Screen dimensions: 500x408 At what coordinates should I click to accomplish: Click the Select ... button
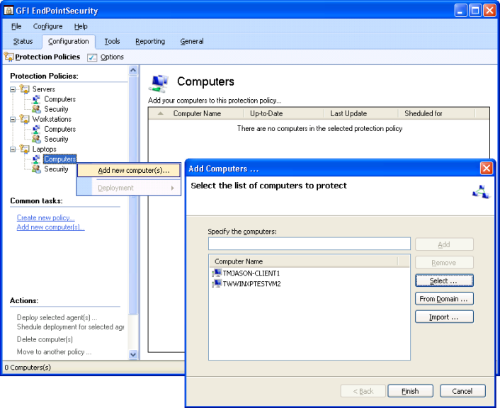(x=444, y=280)
